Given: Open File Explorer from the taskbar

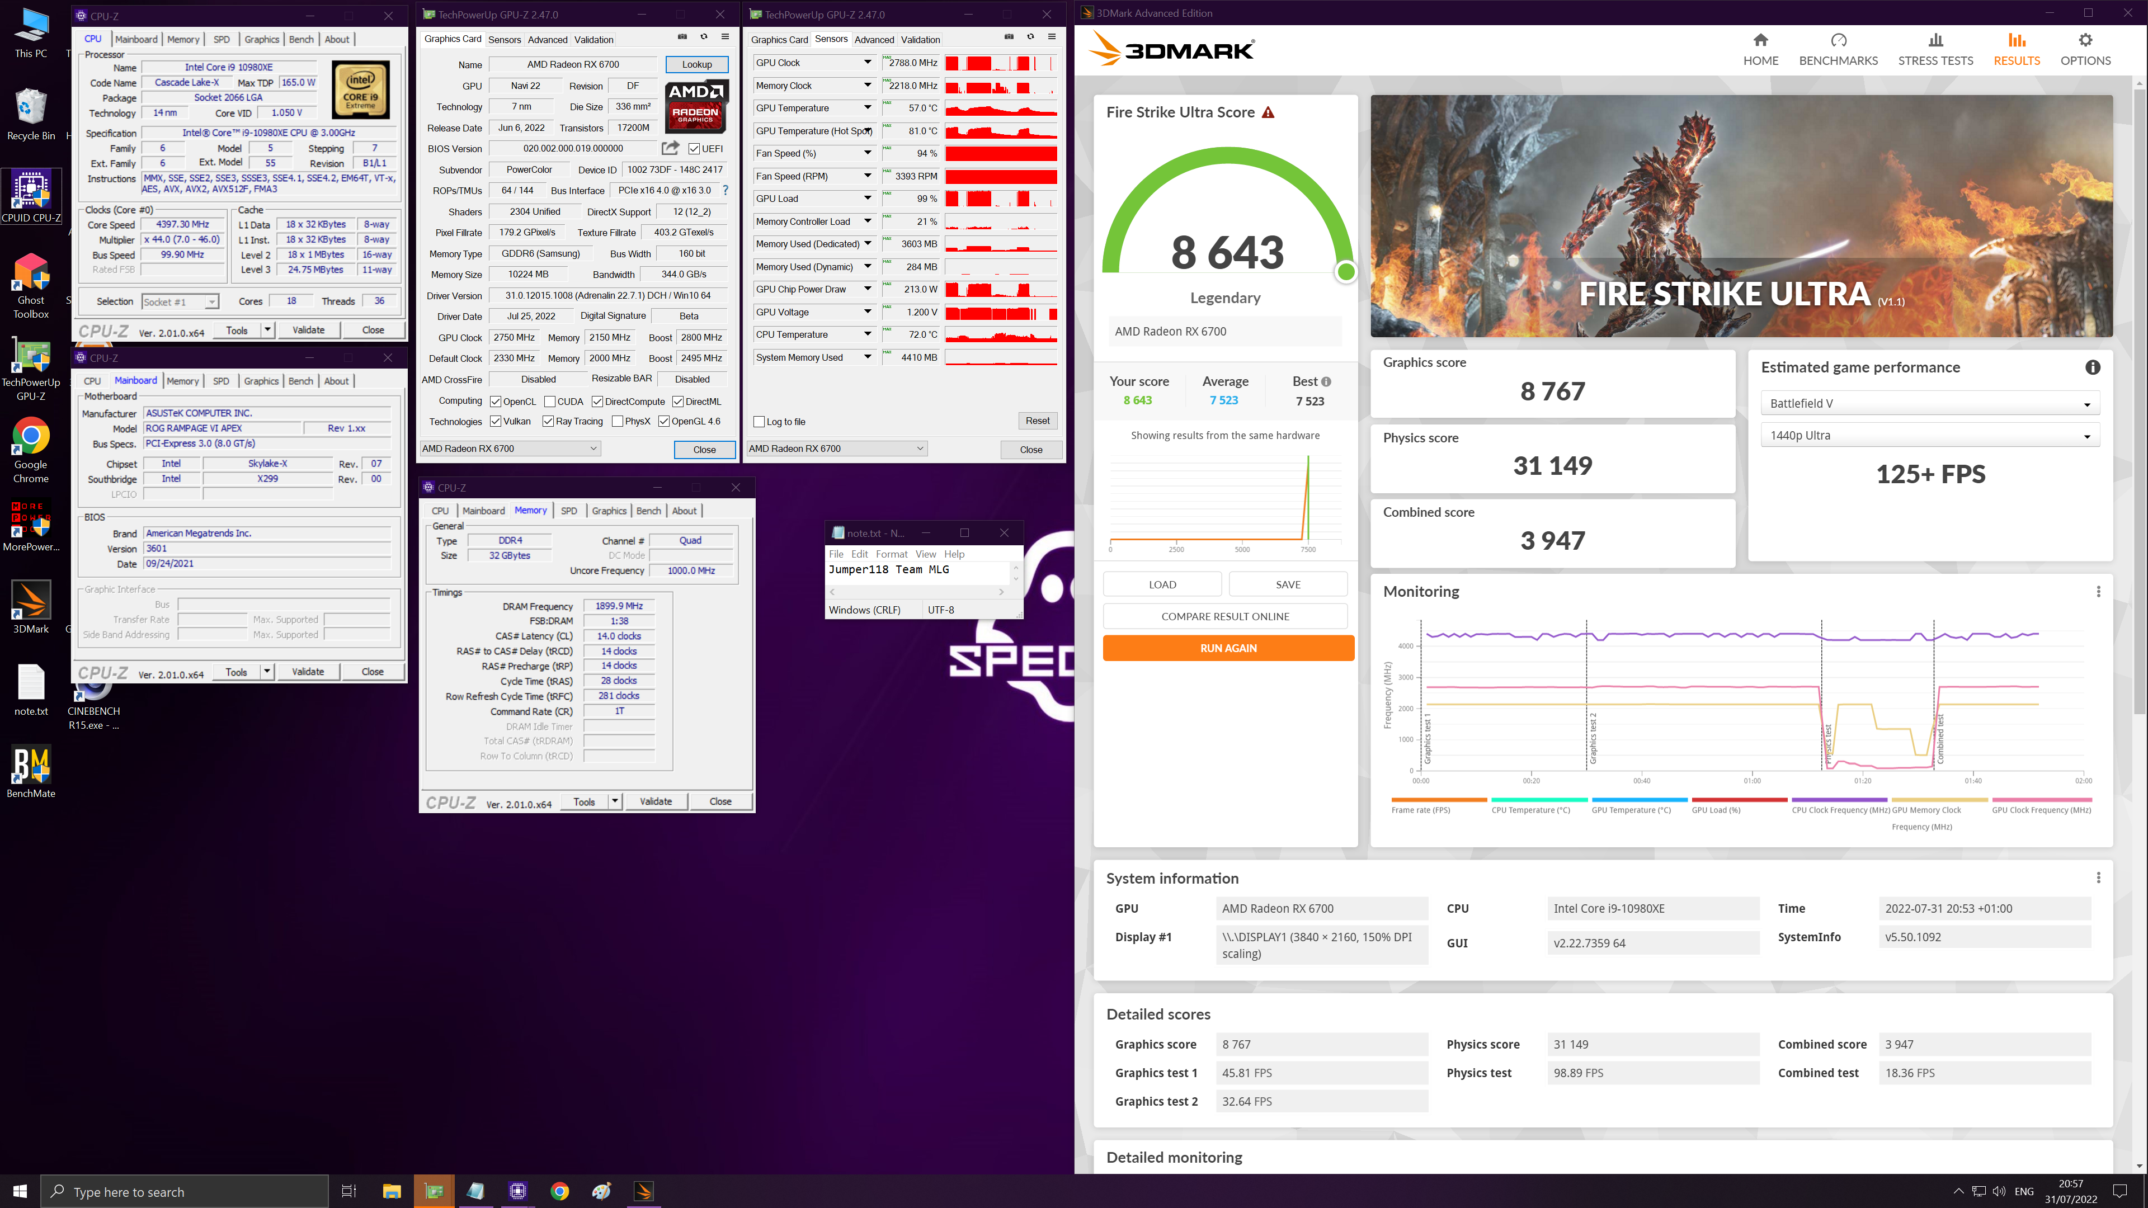Looking at the screenshot, I should 392,1191.
